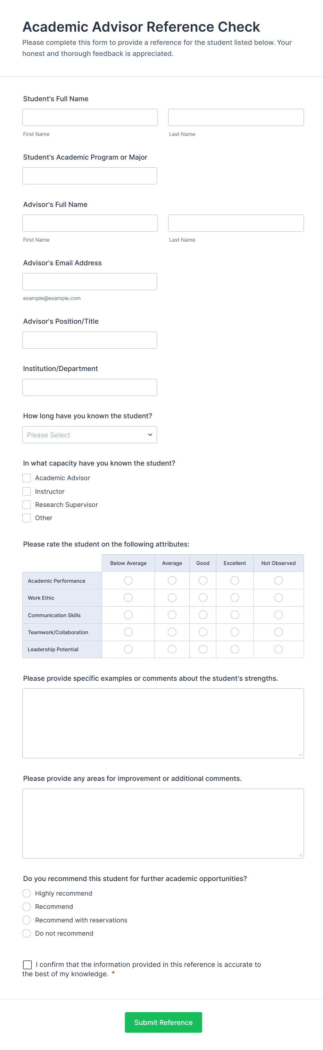Click the advisor's Last Name field

pyautogui.click(x=236, y=223)
